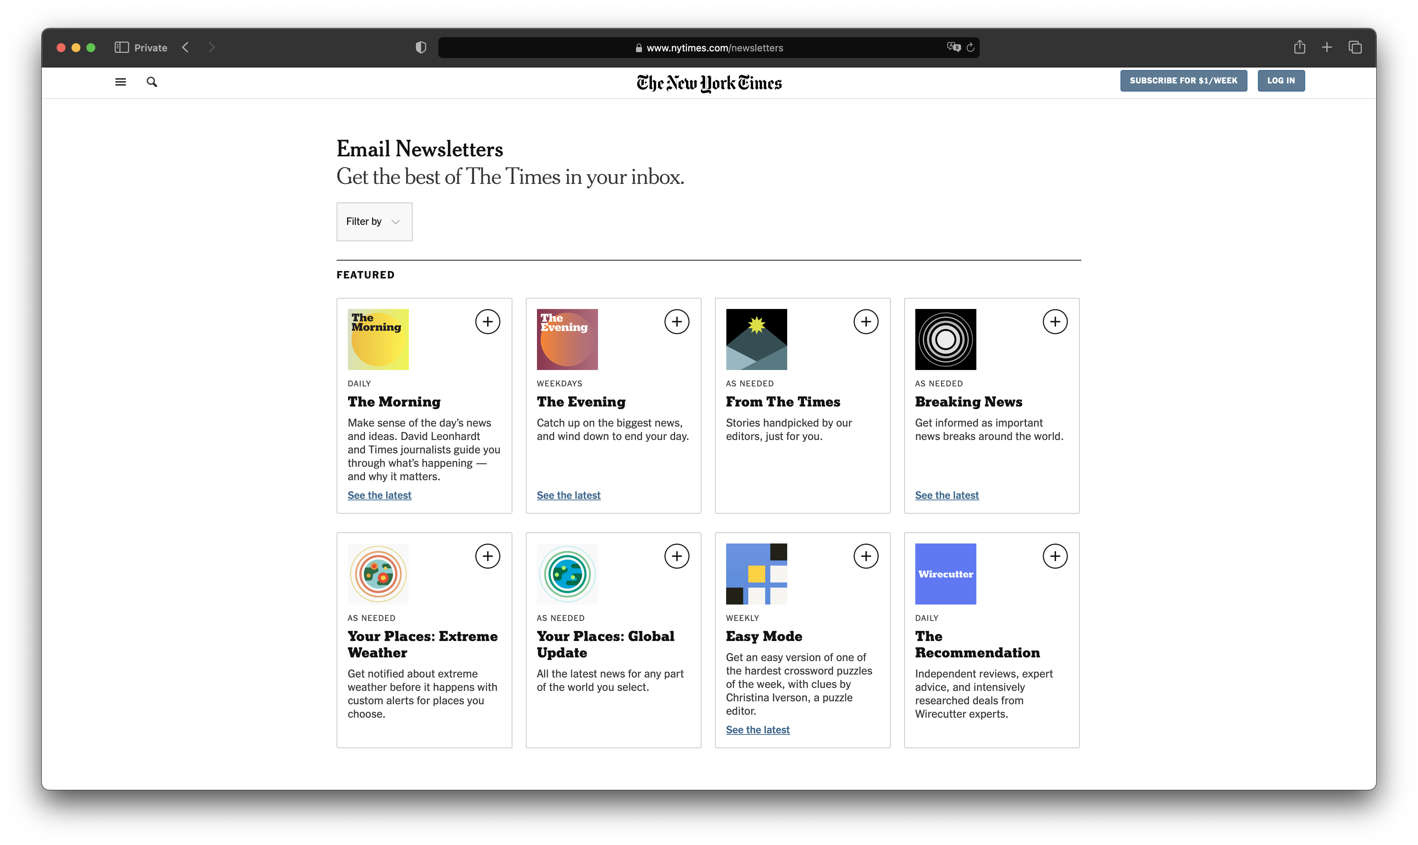Click the search magnifier icon
The width and height of the screenshot is (1418, 845).
[152, 82]
